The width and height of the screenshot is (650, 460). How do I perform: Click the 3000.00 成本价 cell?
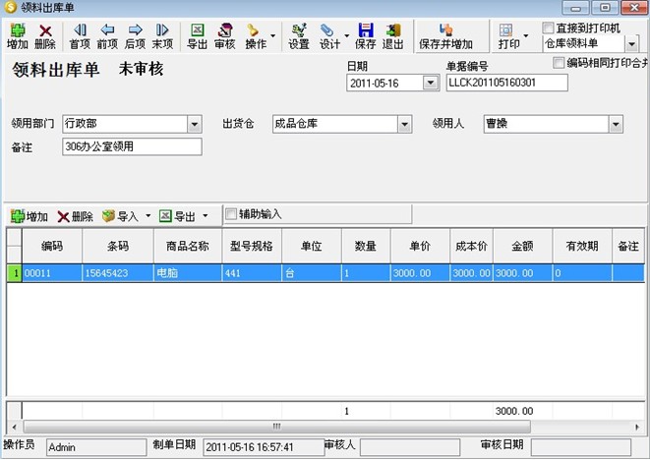[471, 273]
